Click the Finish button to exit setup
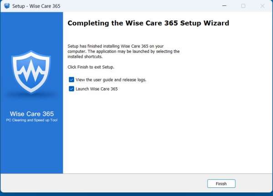The width and height of the screenshot is (273, 196). pos(221,184)
